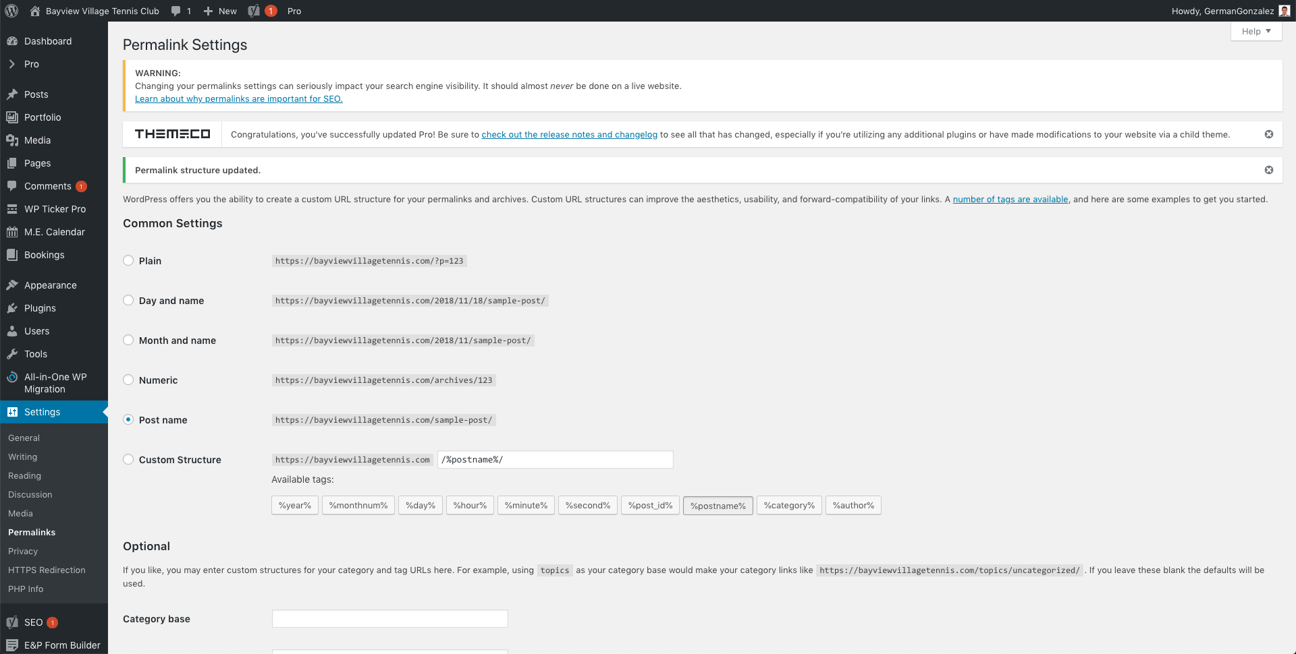Insert the %category% tag button
Viewport: 1296px width, 654px height.
tap(788, 505)
